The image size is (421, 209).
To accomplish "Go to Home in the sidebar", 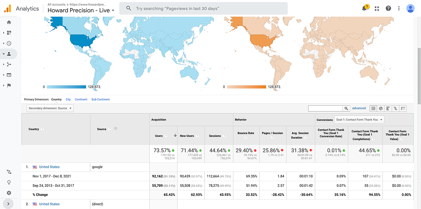I will coord(9,22).
